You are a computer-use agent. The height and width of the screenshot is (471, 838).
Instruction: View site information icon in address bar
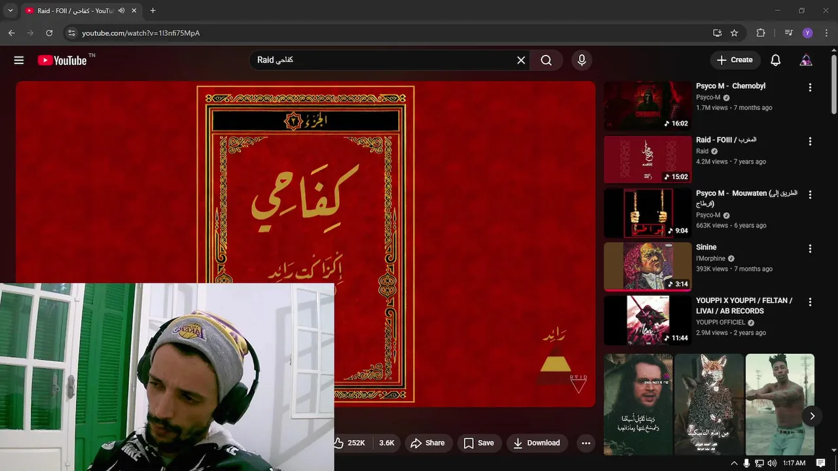(x=71, y=33)
